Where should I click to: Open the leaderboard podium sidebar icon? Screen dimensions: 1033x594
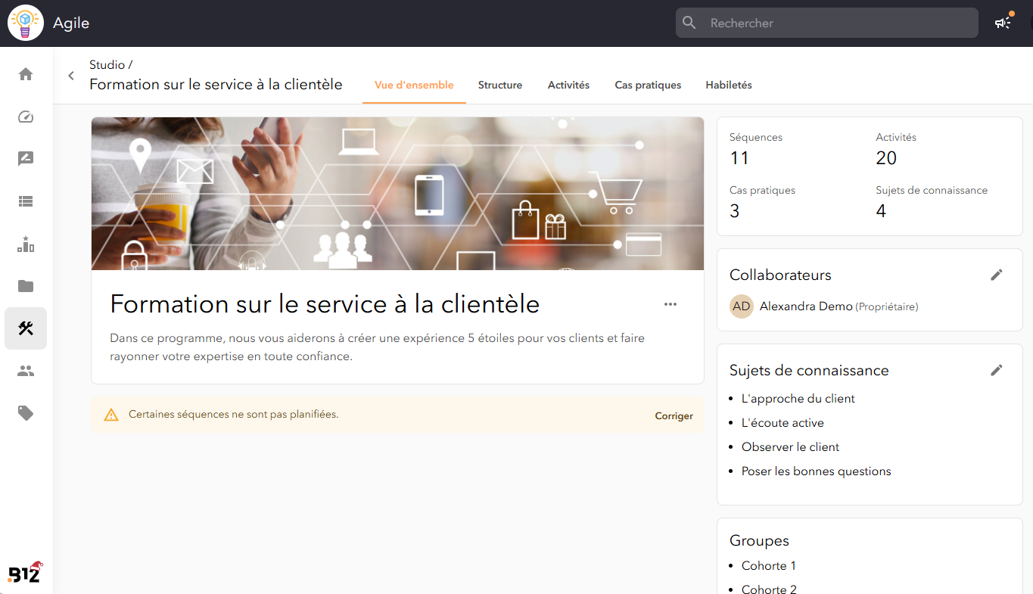26,244
